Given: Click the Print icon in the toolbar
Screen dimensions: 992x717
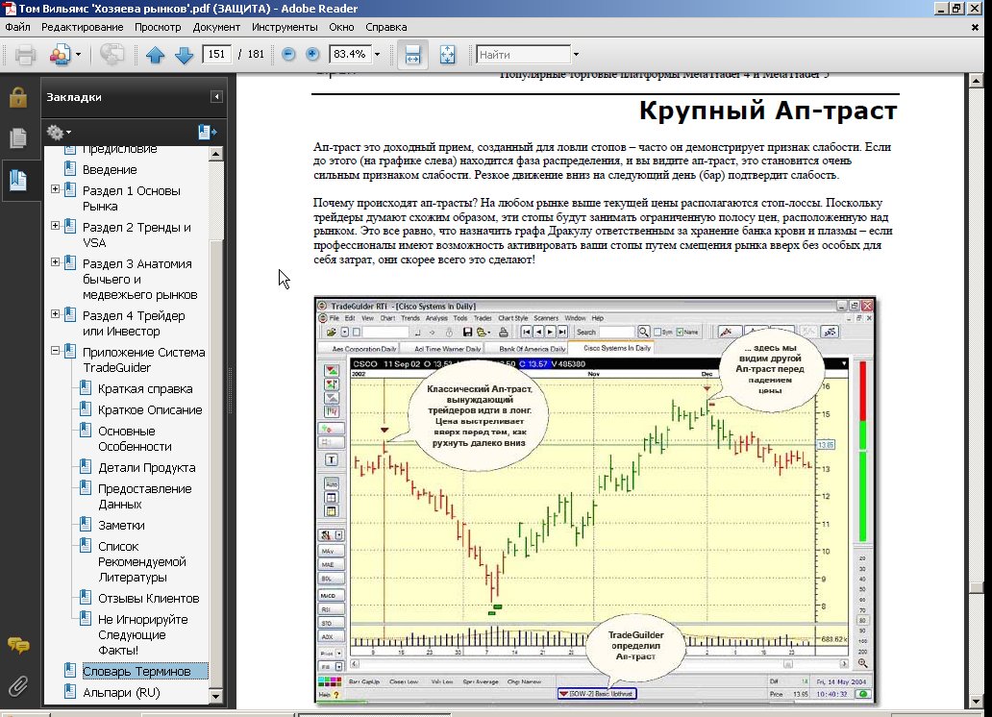Looking at the screenshot, I should 25,55.
